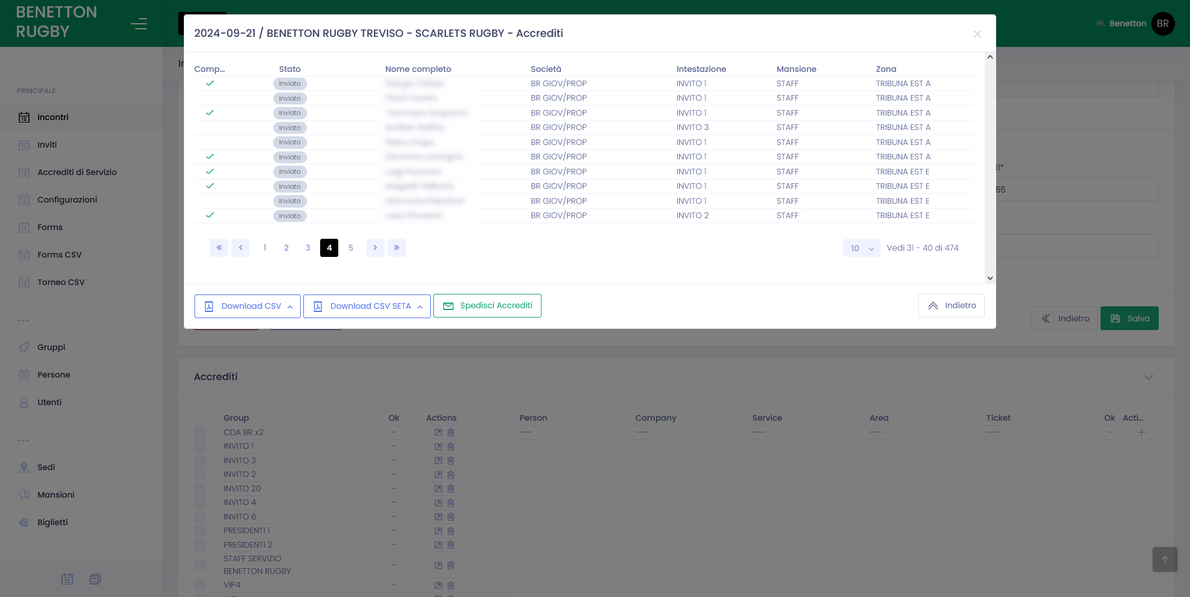
Task: Tick the checkbox for INVITO 3 group
Action: coord(200,461)
